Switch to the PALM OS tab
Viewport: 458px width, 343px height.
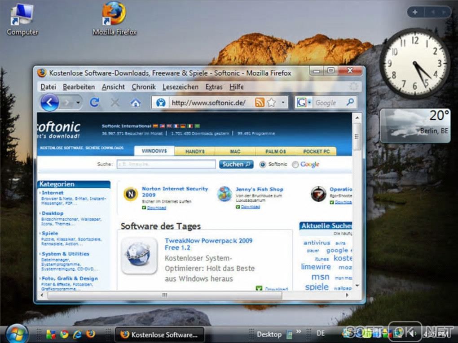[x=275, y=152]
